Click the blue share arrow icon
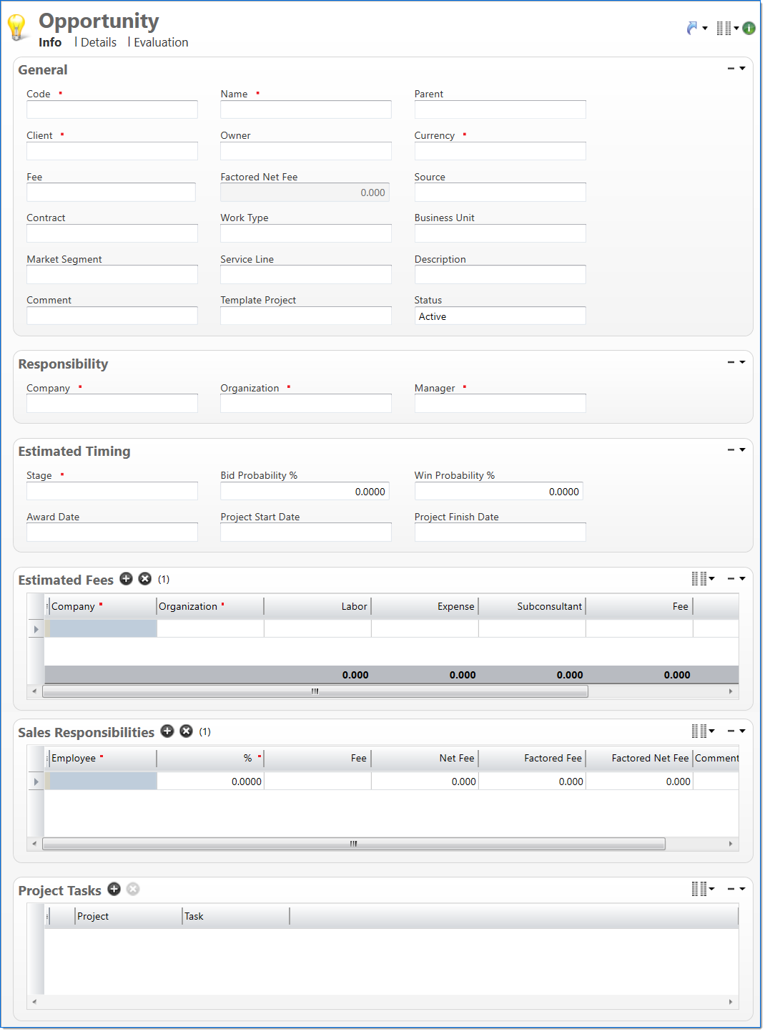 pyautogui.click(x=691, y=28)
